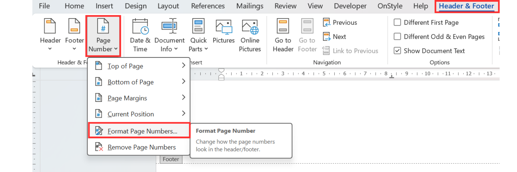Expand Bottom of Page submenu arrow

pos(183,82)
